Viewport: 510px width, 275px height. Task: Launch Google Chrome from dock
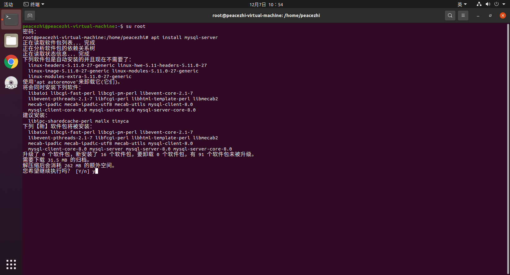click(11, 62)
